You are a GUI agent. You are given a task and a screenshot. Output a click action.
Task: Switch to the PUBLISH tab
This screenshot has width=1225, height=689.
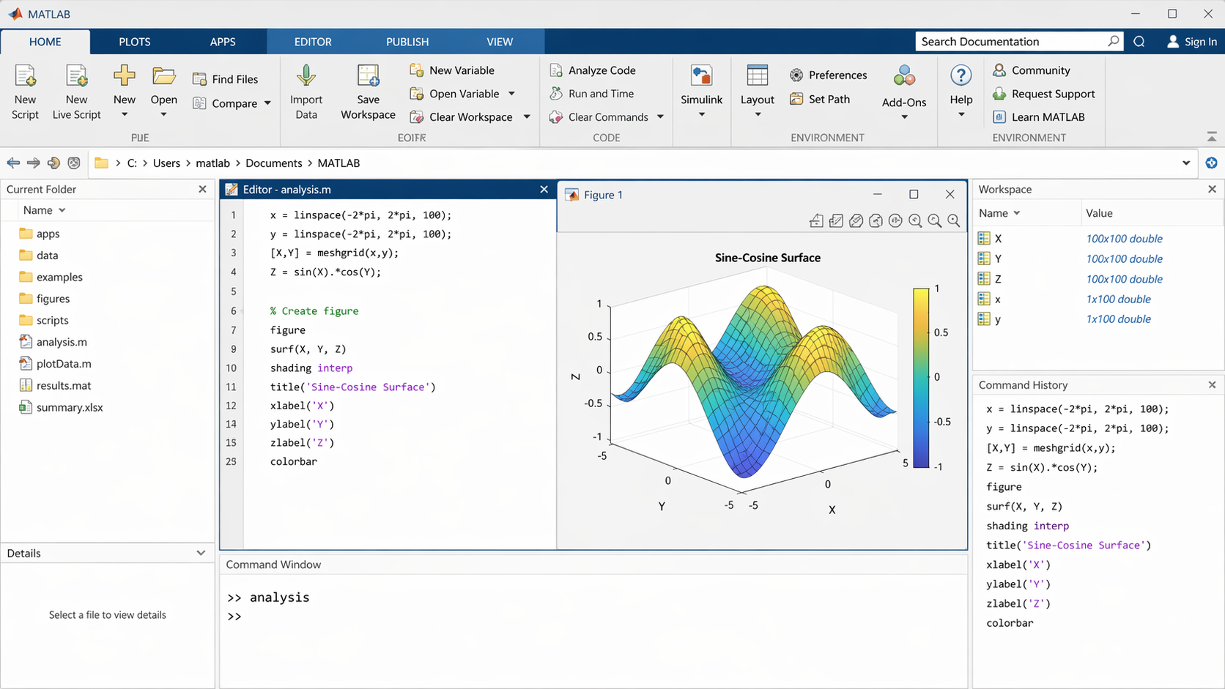407,42
